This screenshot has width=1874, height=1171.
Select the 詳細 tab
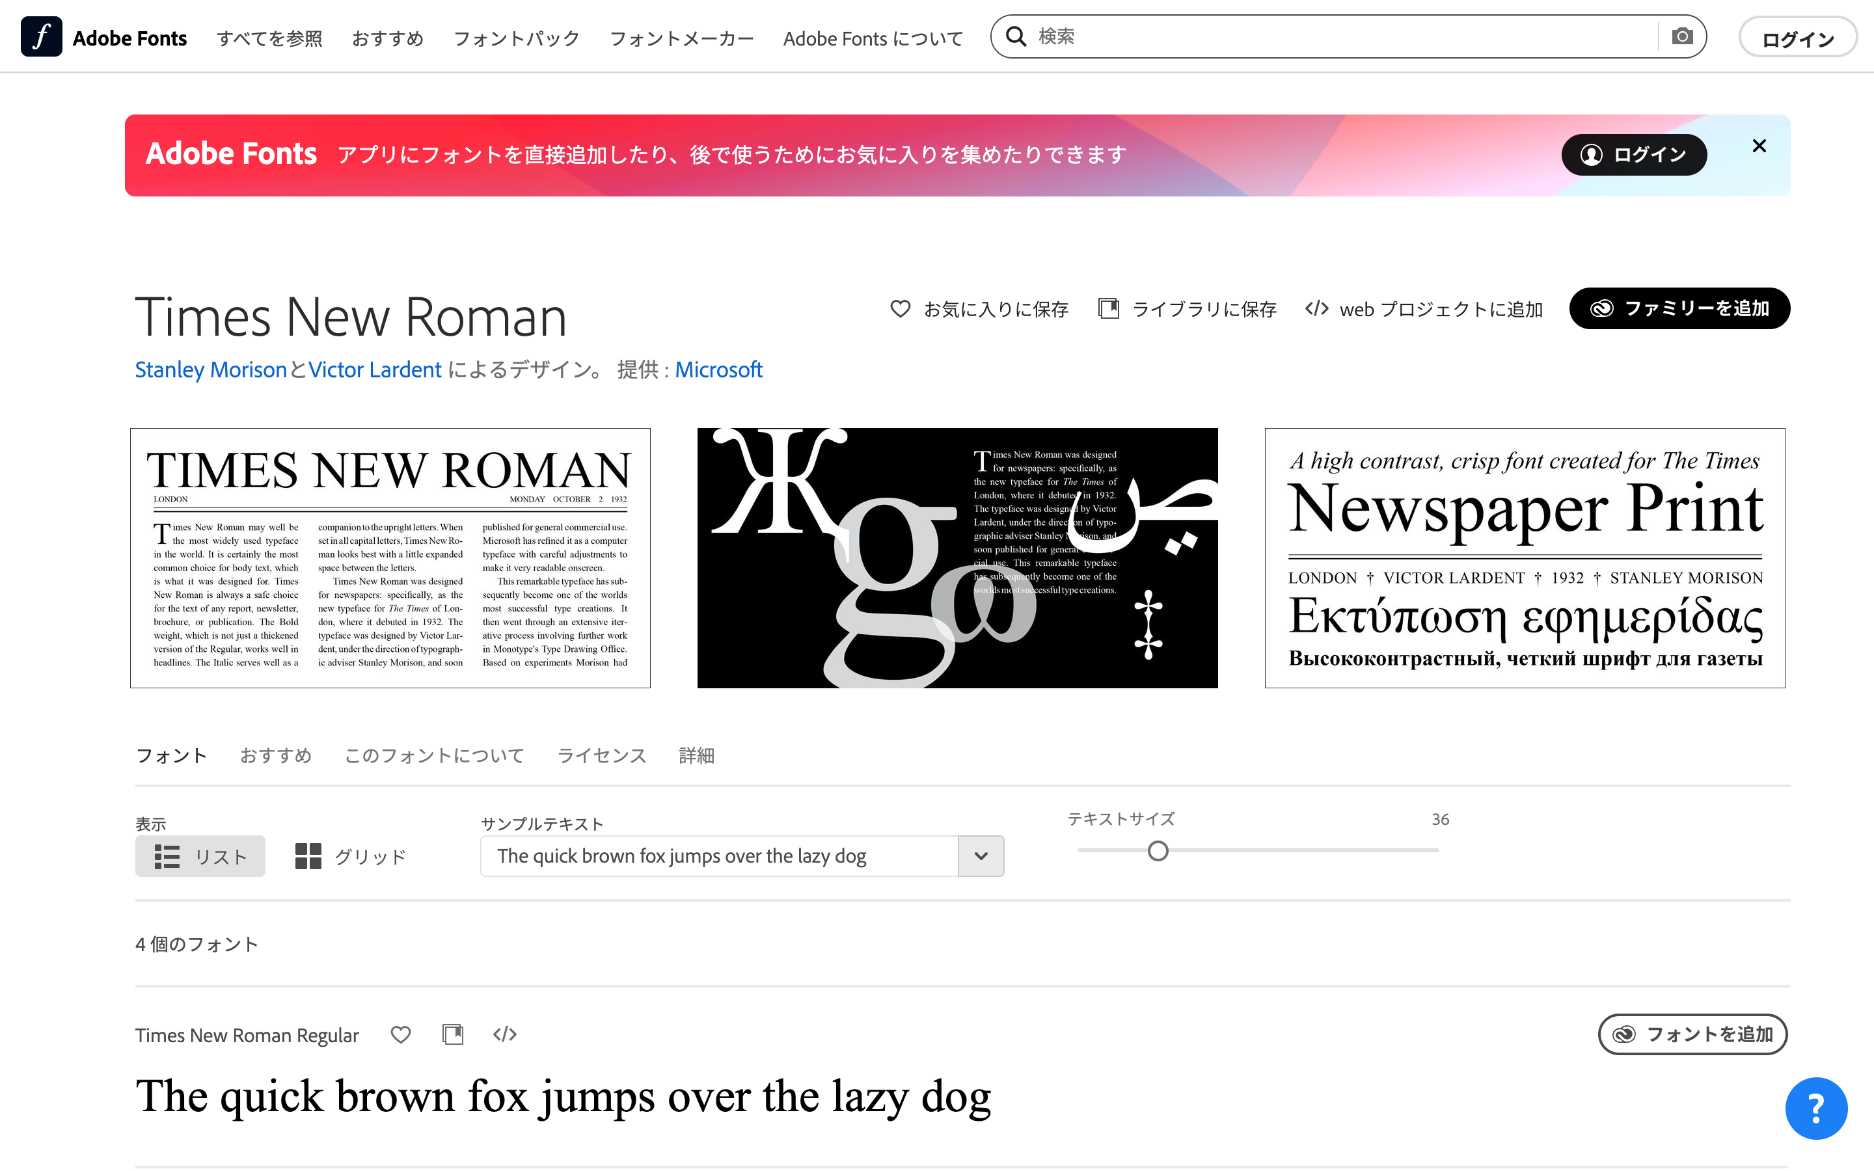pos(696,756)
